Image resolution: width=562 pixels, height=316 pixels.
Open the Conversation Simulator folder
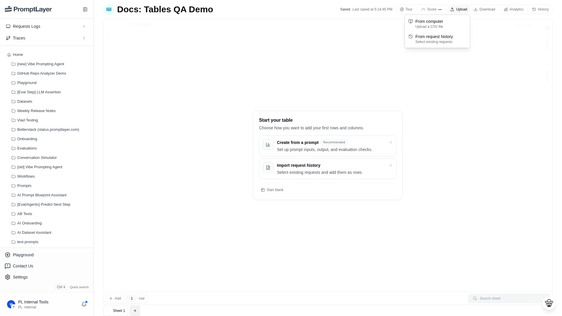[x=37, y=158]
